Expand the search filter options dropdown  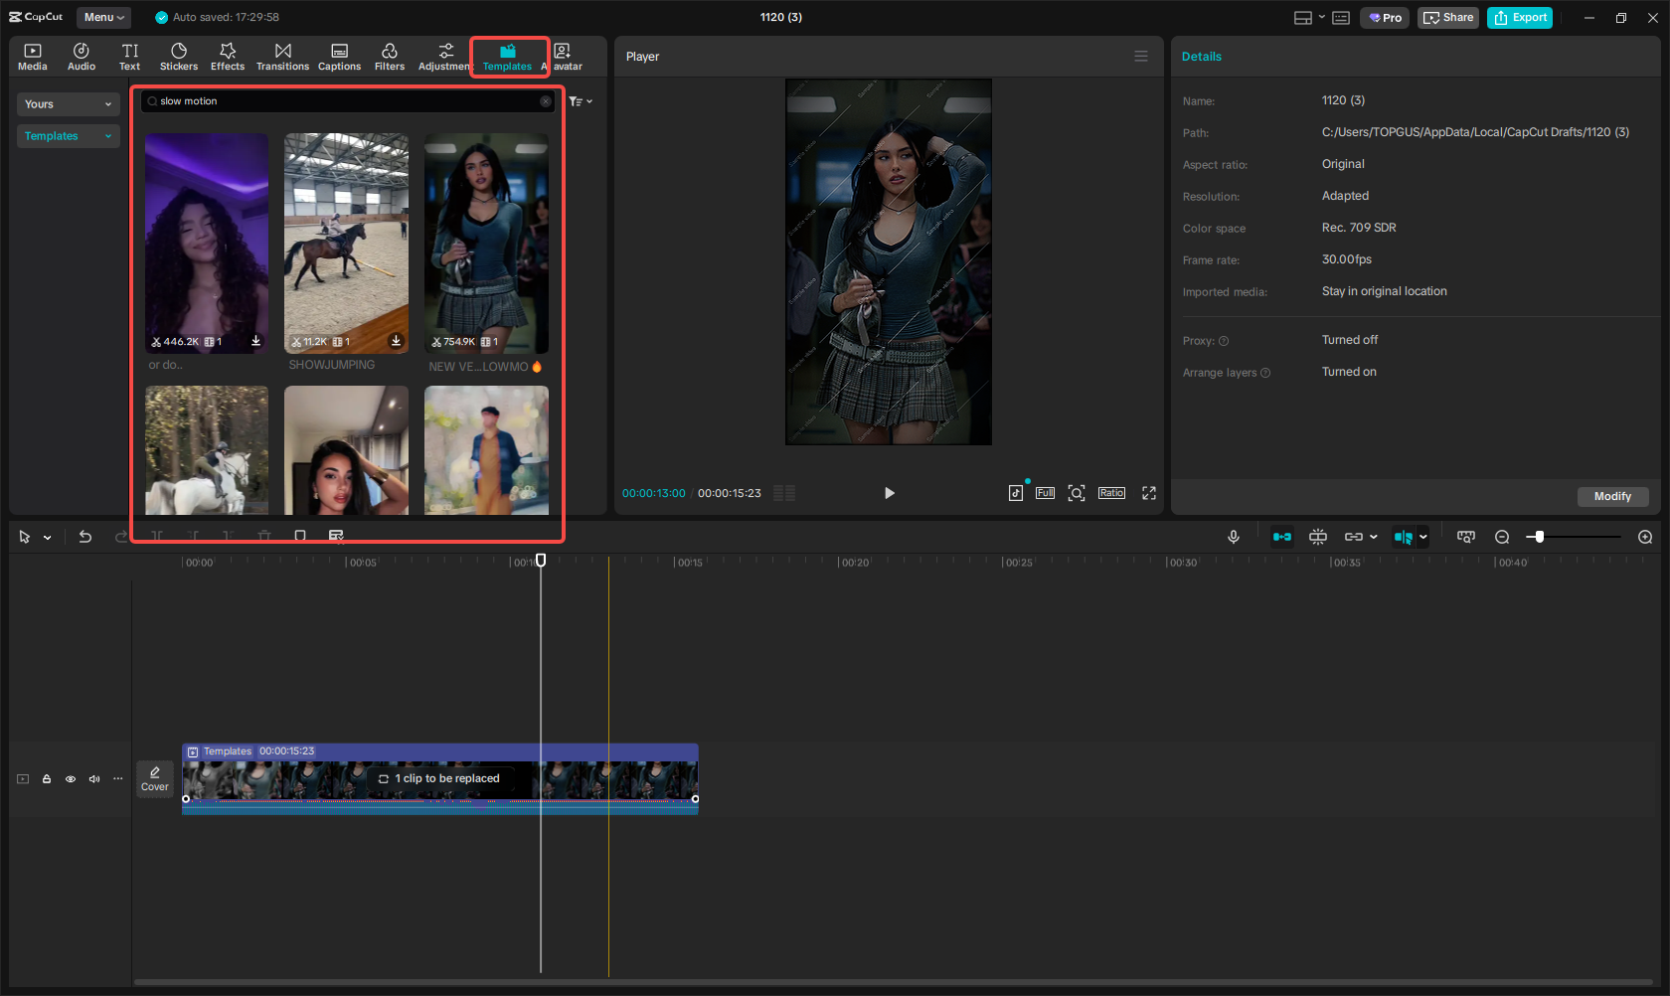click(x=580, y=100)
